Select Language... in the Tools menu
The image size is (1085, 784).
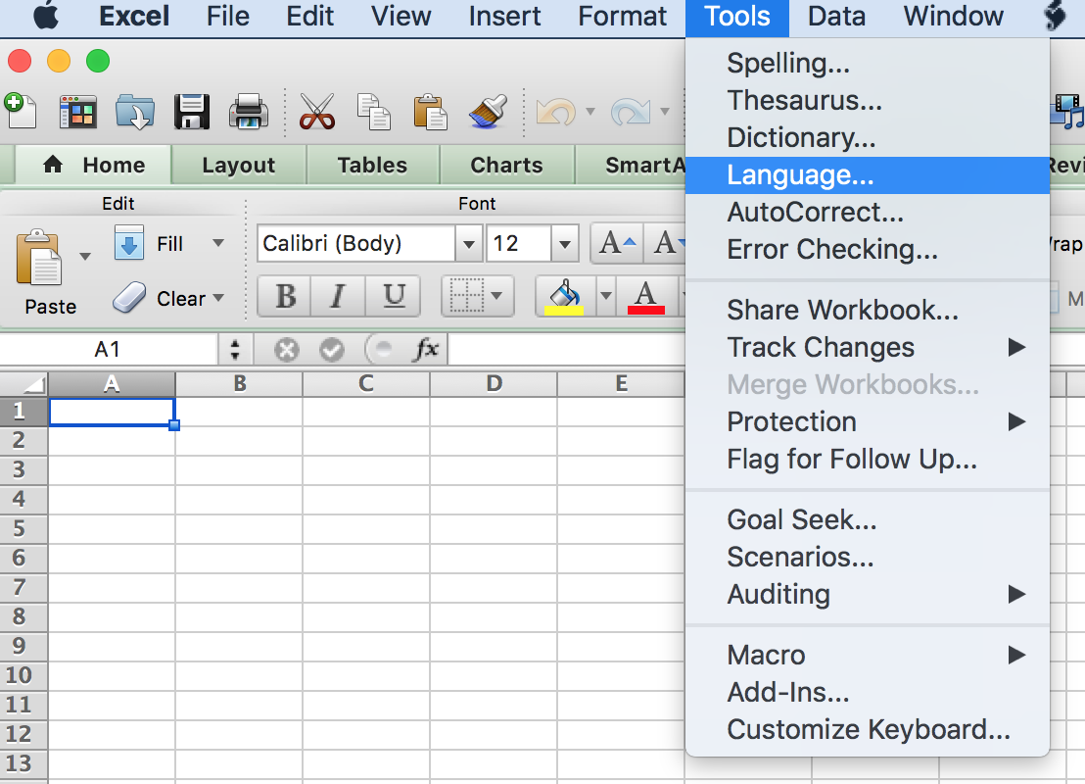point(867,175)
